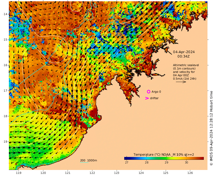Viewport: 214px width, 177px height.
Task: Click the '126' longitude axis label
Action: [x=190, y=173]
